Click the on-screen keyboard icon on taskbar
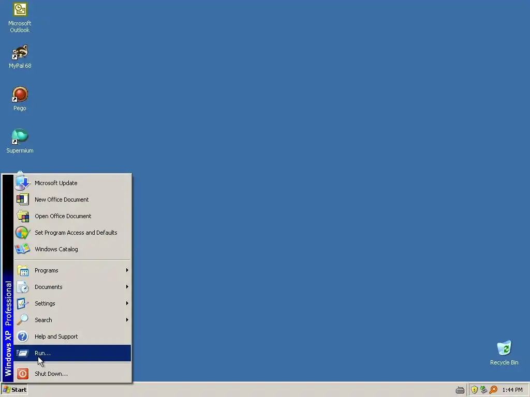Screen dimensions: 530x397 [x=460, y=390]
